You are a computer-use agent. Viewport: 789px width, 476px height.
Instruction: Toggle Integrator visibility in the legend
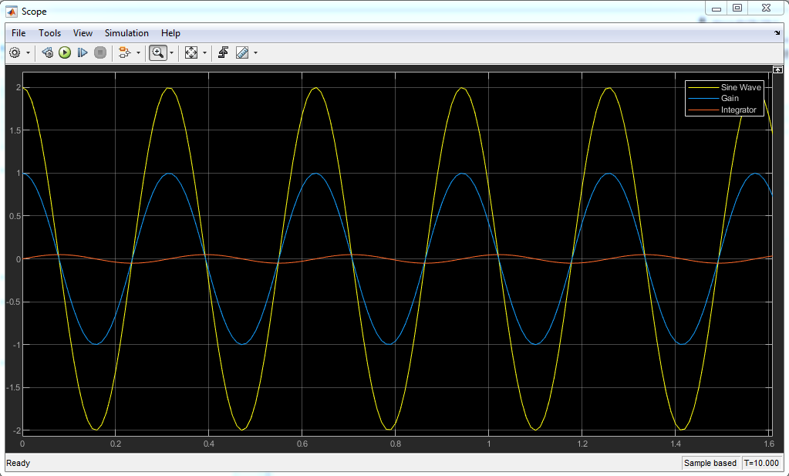pos(738,110)
